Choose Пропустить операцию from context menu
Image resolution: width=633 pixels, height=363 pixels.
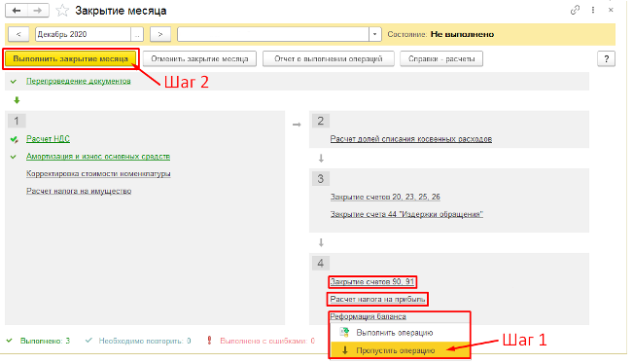click(x=400, y=350)
